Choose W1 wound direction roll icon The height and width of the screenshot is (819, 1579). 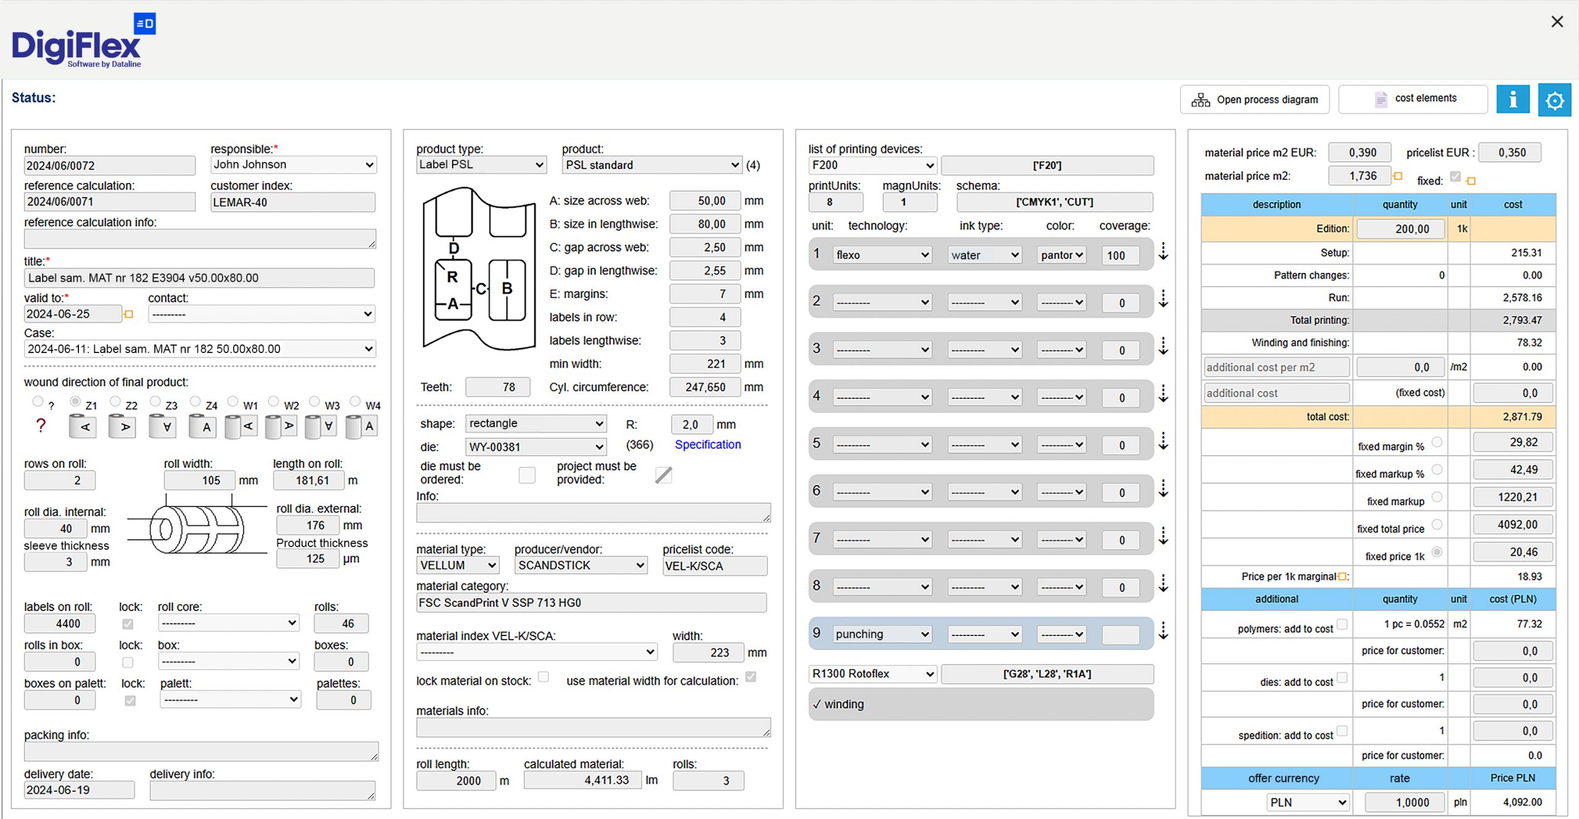click(x=242, y=426)
